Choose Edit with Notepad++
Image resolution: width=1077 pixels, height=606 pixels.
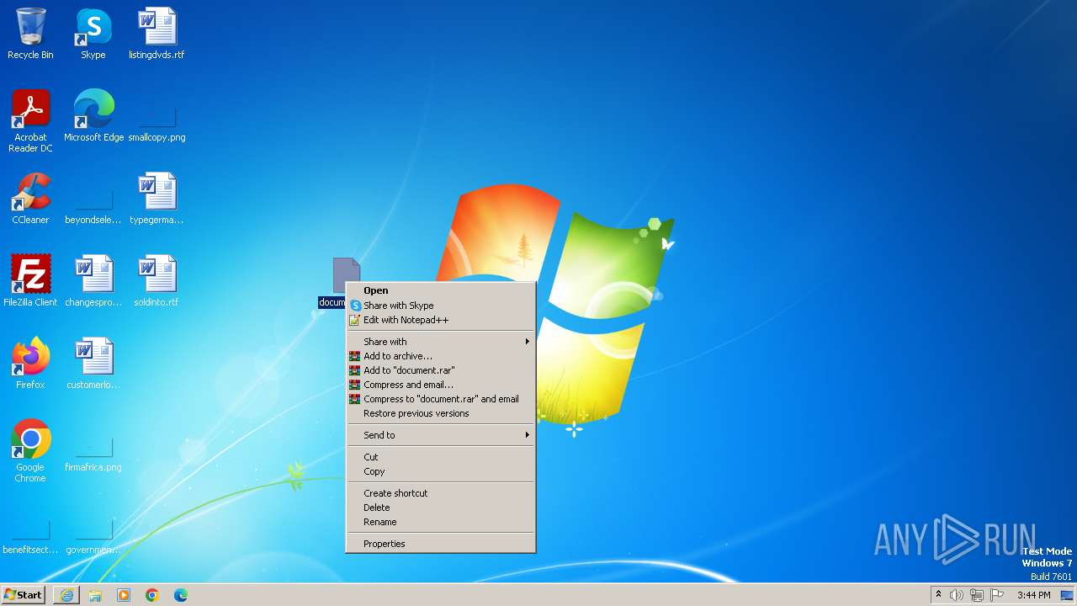(441, 320)
